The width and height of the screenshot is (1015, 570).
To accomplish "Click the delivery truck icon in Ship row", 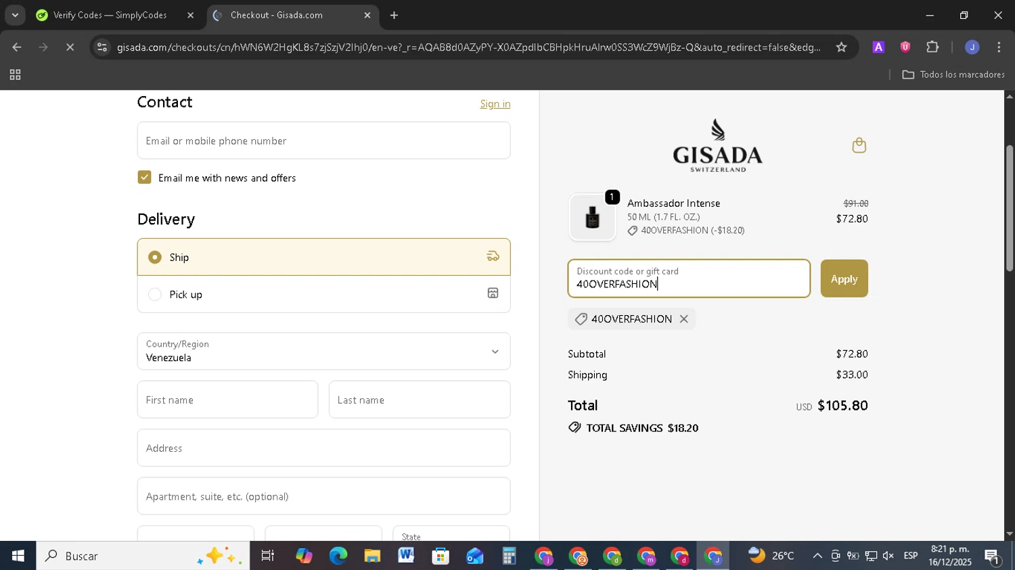I will [x=493, y=256].
